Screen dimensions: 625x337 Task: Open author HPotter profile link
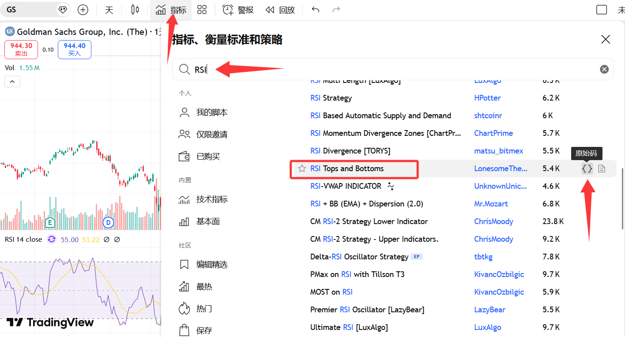coord(487,98)
